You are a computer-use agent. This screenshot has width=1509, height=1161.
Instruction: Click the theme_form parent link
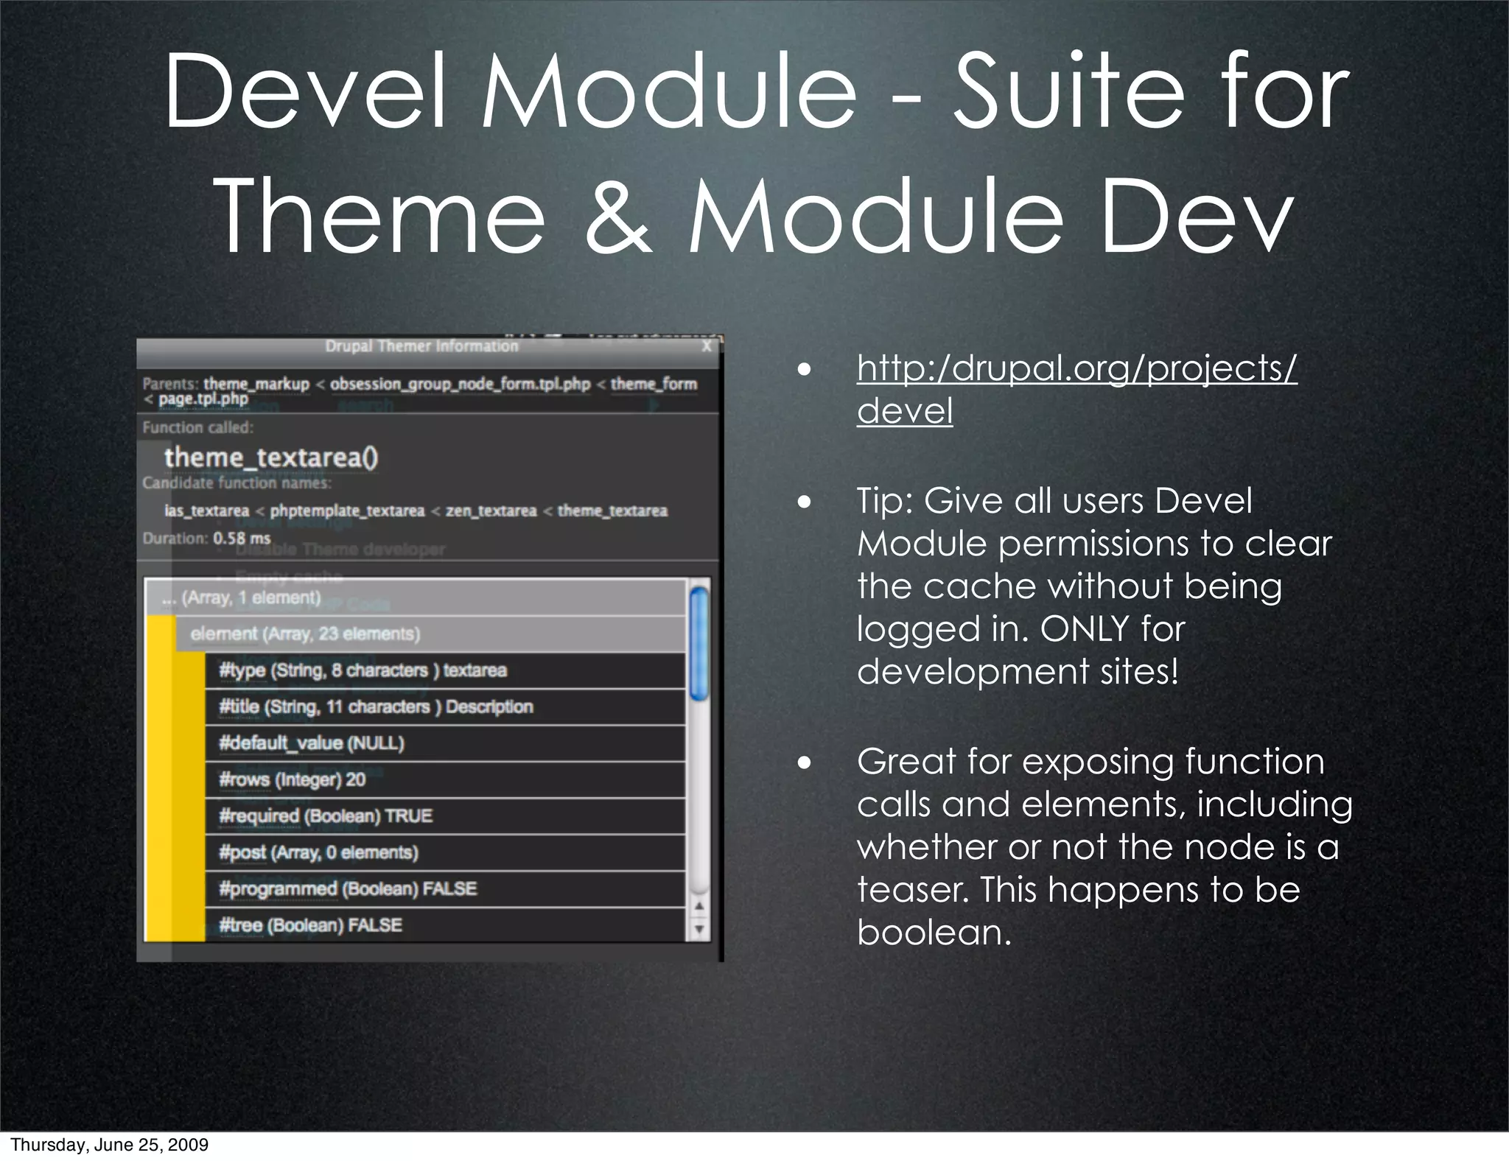coord(654,384)
